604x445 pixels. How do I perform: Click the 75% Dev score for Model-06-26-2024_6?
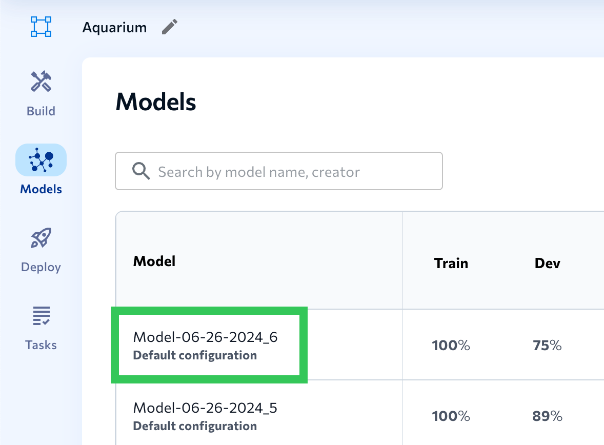tap(547, 345)
